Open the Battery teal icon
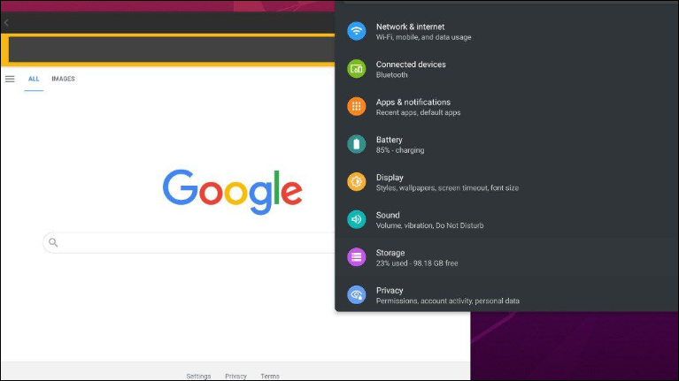 tap(357, 144)
